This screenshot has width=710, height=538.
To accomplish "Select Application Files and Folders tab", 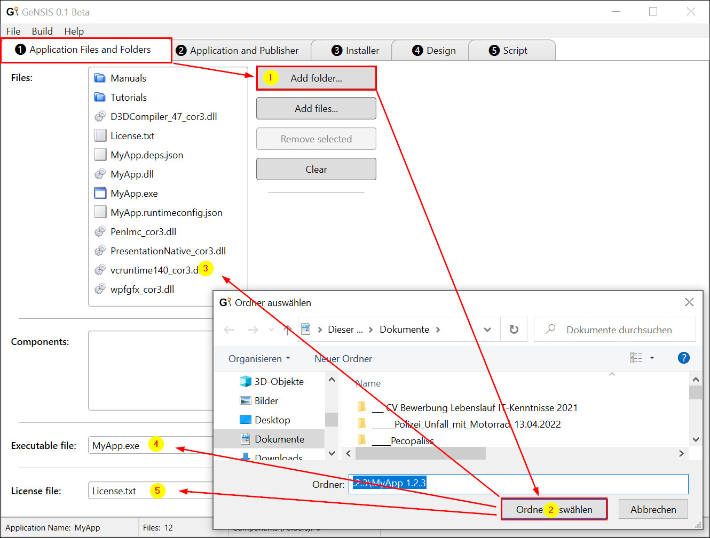I will click(86, 50).
